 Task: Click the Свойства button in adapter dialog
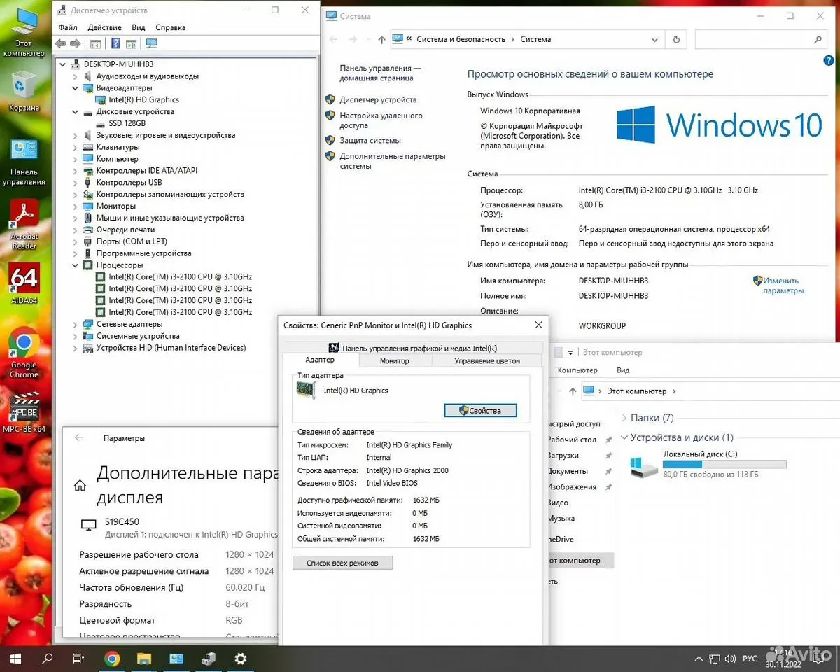click(x=480, y=411)
